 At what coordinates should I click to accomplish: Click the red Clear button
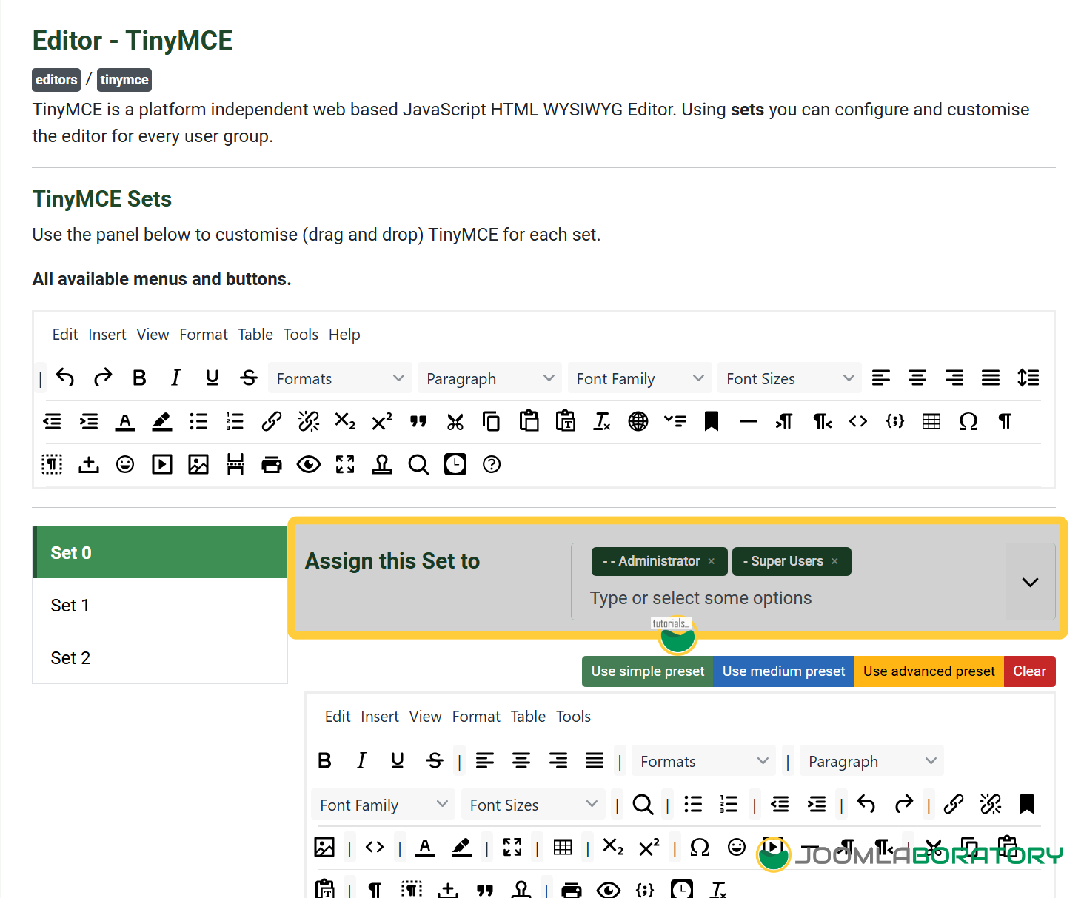(1029, 671)
